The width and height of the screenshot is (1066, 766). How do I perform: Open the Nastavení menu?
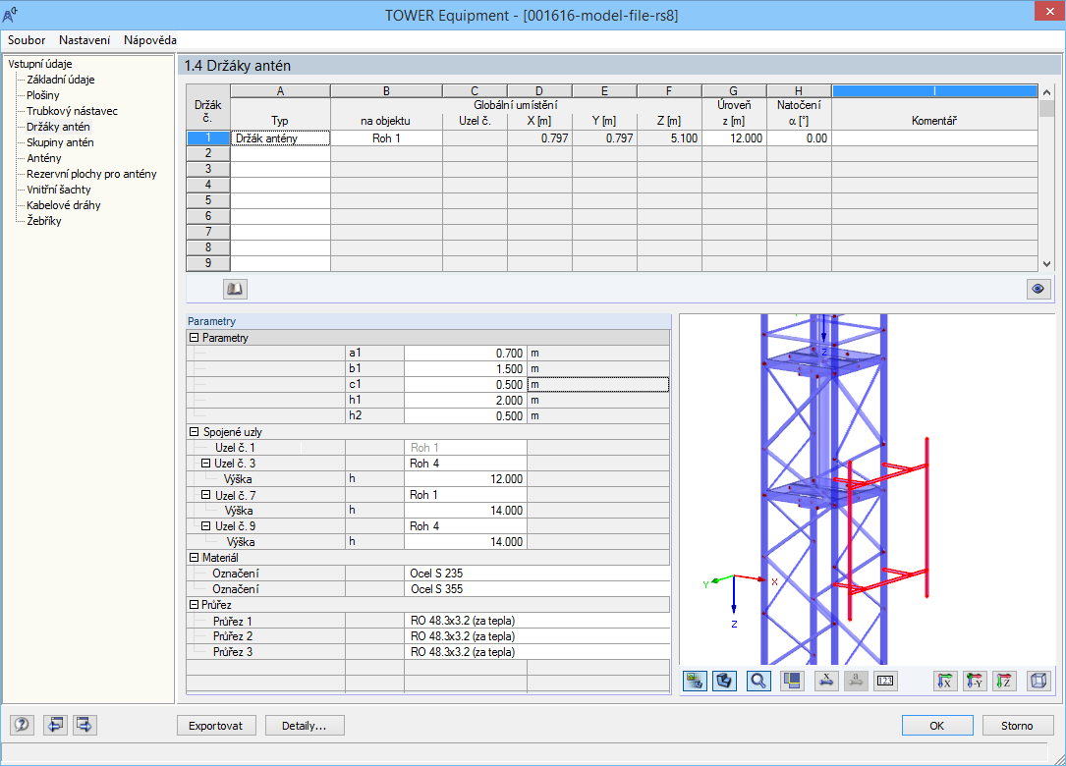point(84,40)
